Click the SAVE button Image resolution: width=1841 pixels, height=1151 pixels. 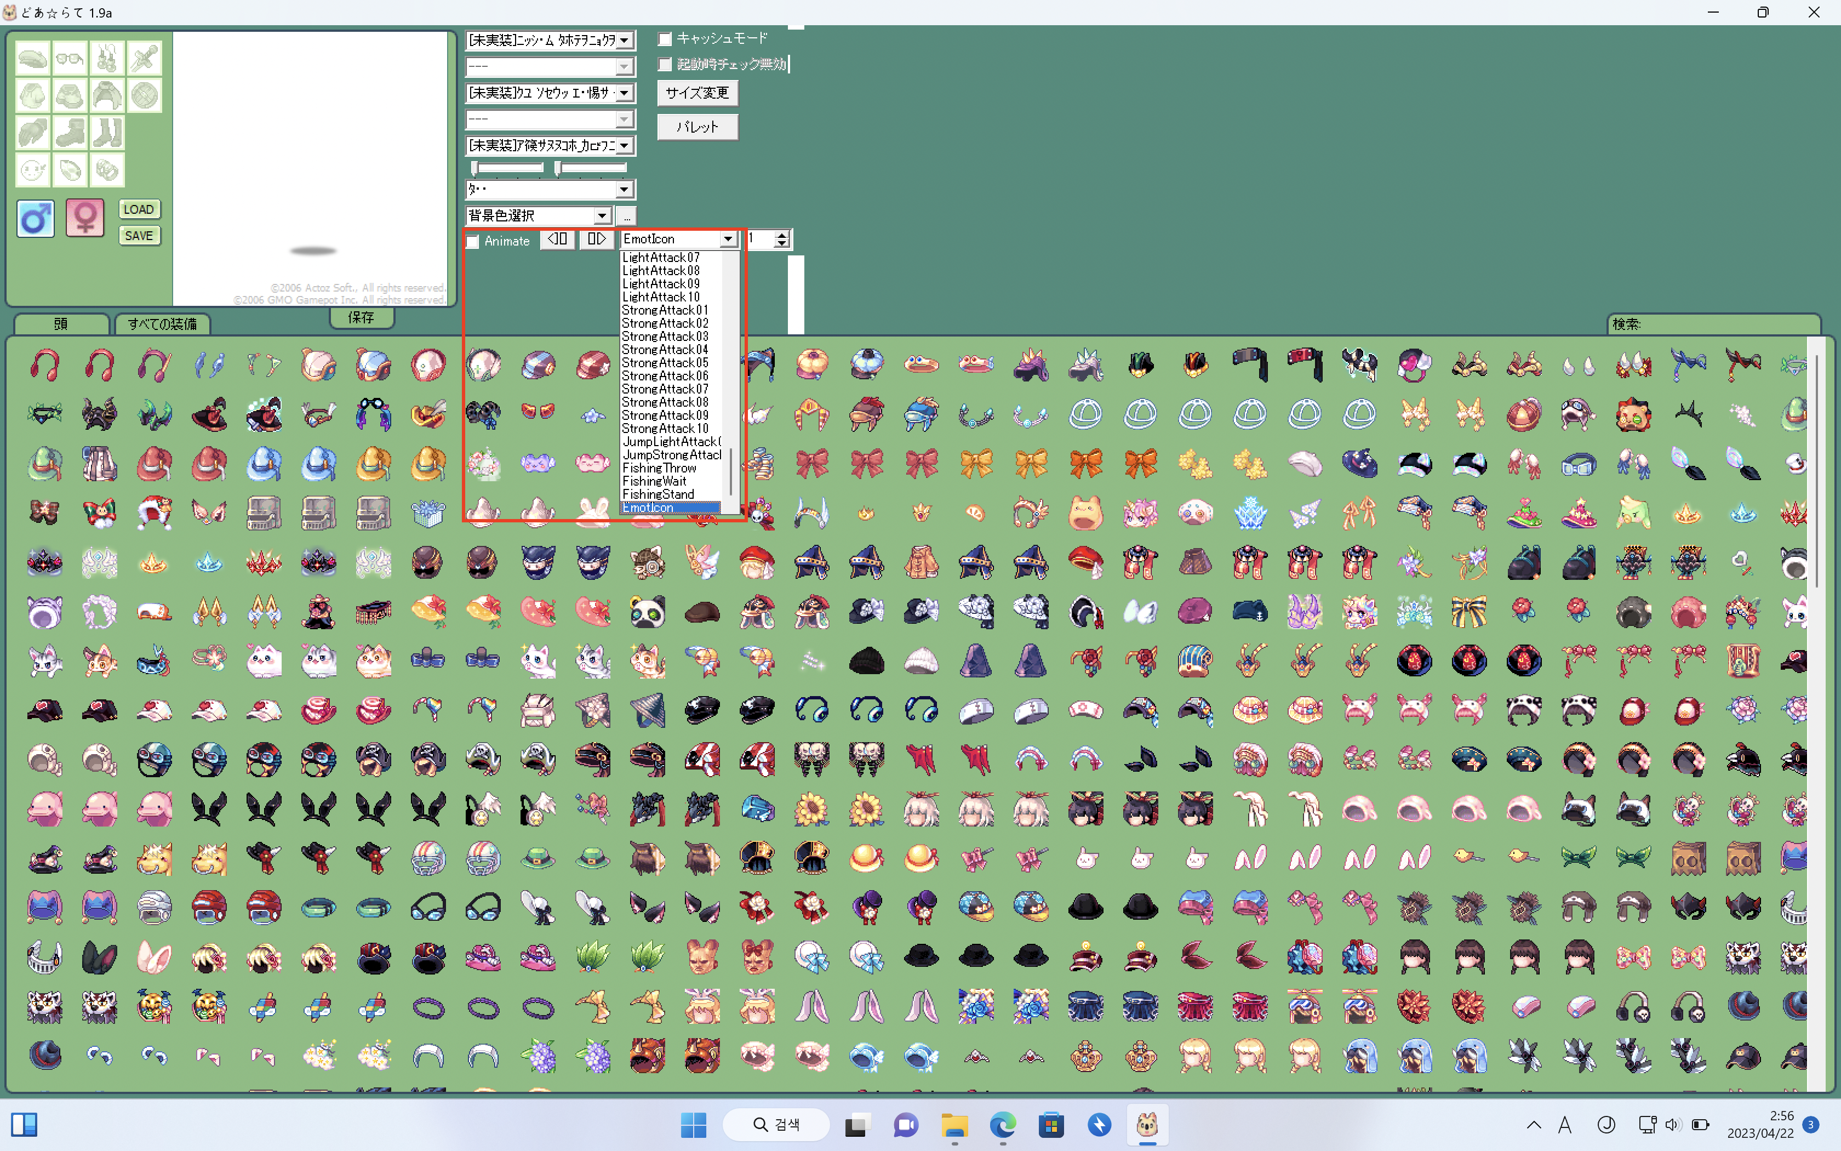[x=139, y=236]
